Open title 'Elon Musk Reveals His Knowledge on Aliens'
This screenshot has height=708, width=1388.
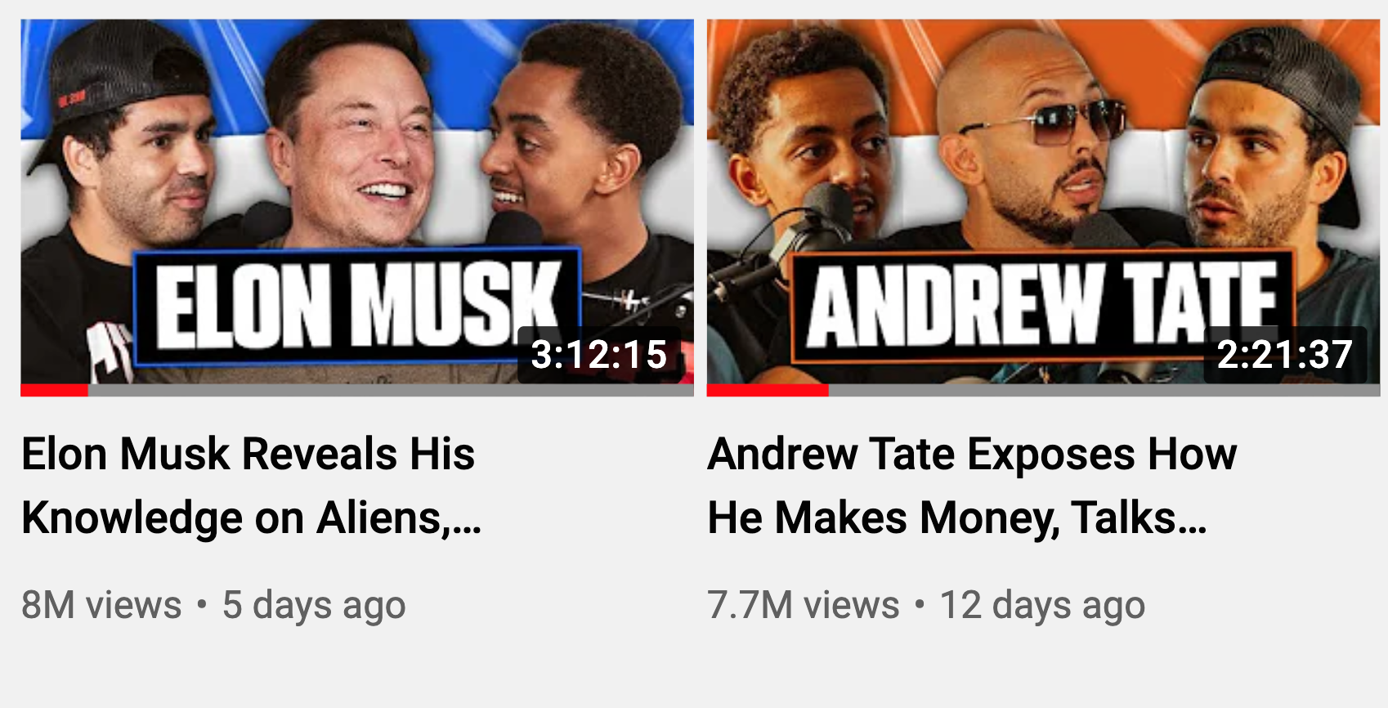tap(252, 486)
